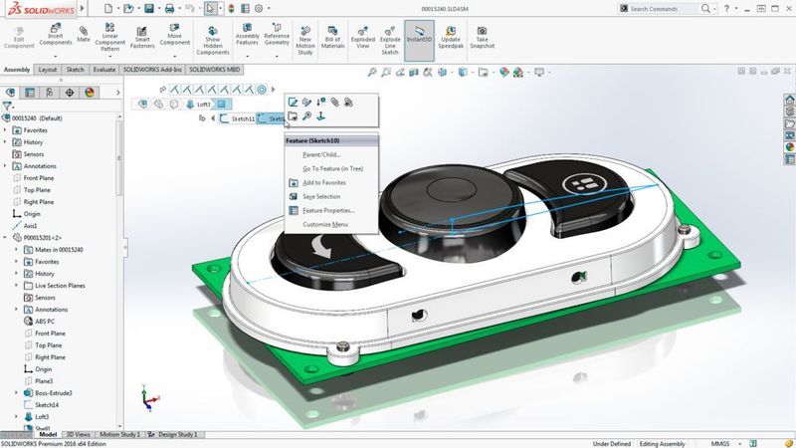The width and height of the screenshot is (796, 448).
Task: Click Update Speedpak
Action: [x=451, y=38]
